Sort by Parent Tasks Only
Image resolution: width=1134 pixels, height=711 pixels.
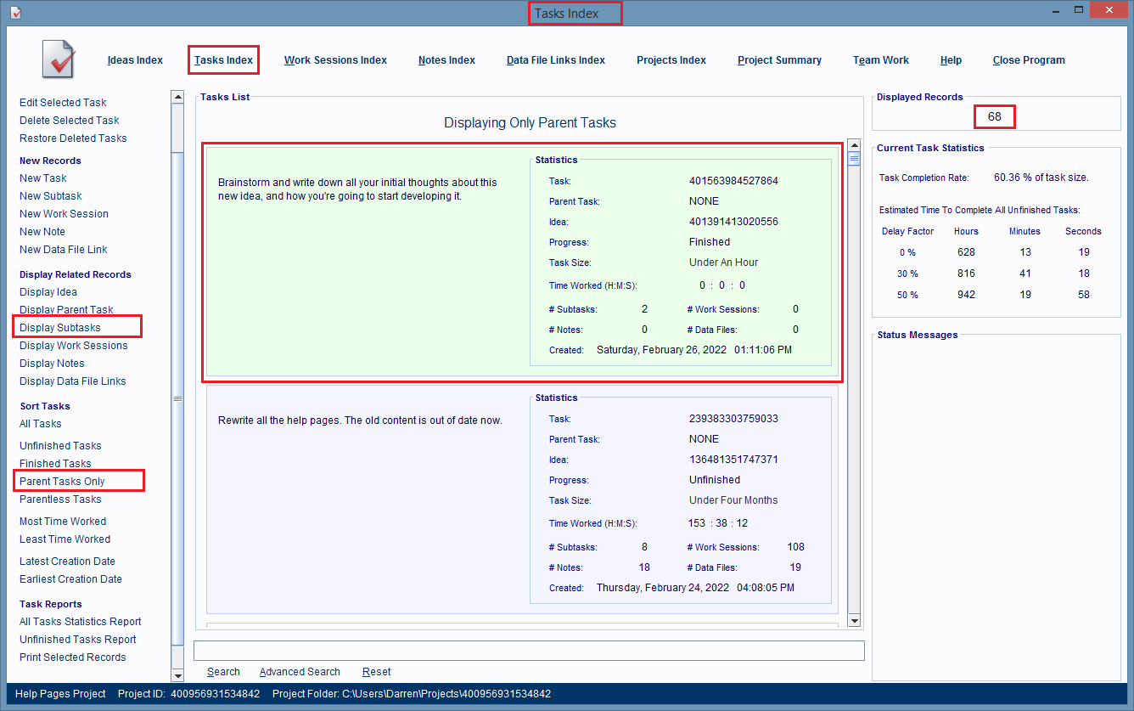click(x=62, y=482)
